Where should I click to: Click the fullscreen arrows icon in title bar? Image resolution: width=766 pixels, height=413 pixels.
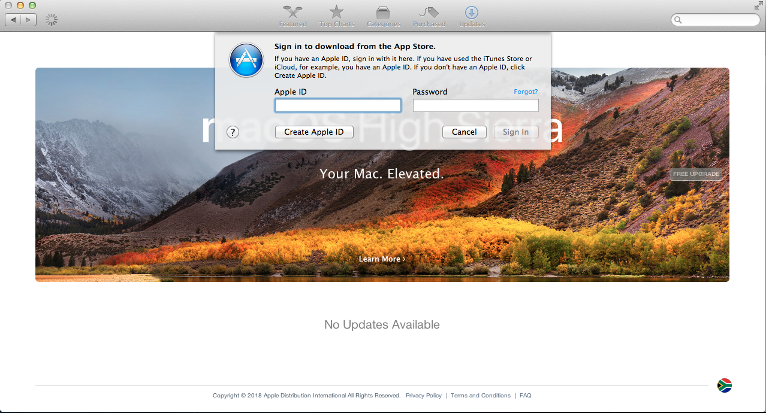(759, 5)
